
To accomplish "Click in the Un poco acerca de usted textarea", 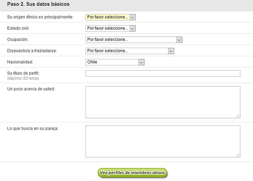I will pos(163,102).
